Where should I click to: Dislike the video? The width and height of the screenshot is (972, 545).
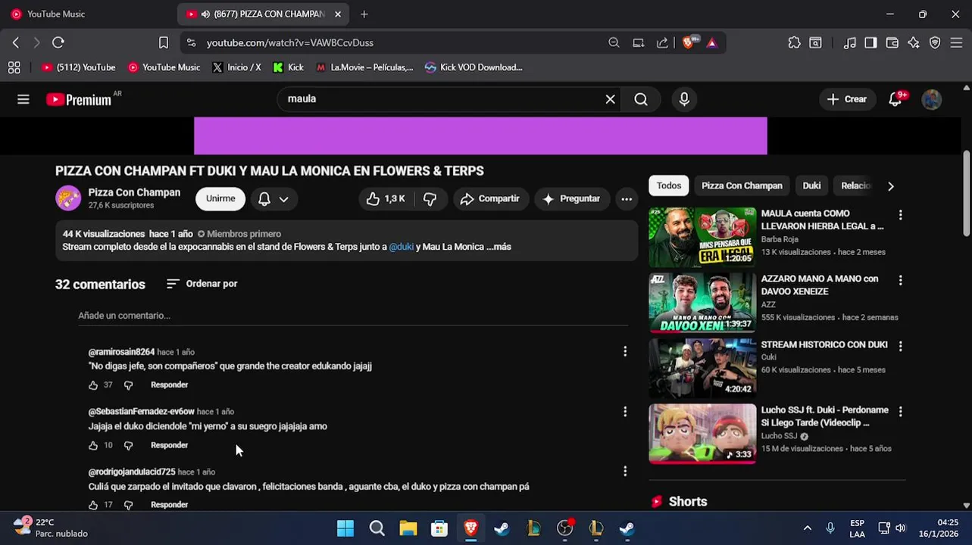(430, 198)
